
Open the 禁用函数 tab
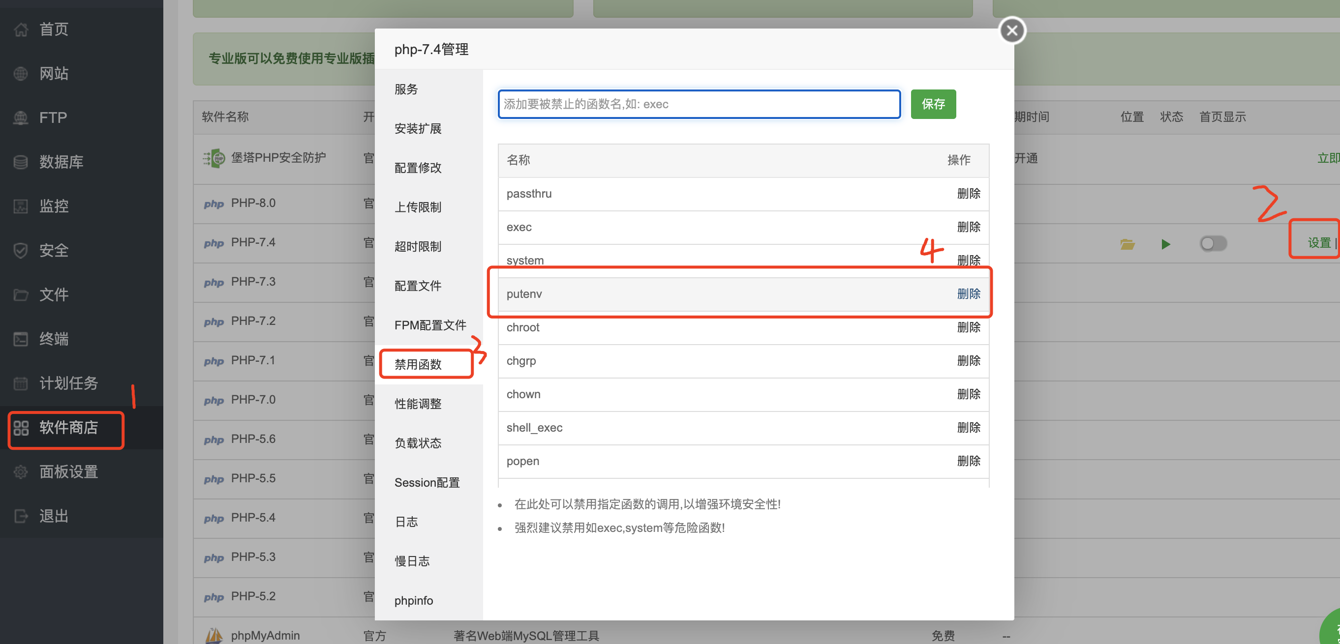click(418, 364)
